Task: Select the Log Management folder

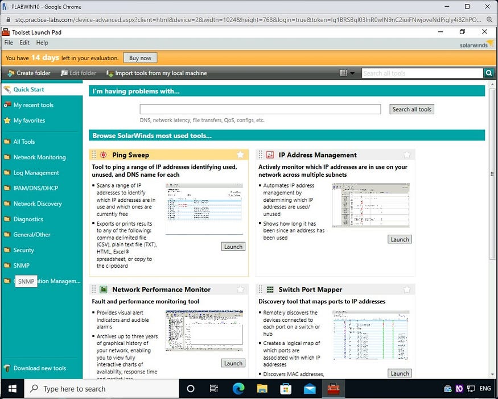Action: [36, 173]
